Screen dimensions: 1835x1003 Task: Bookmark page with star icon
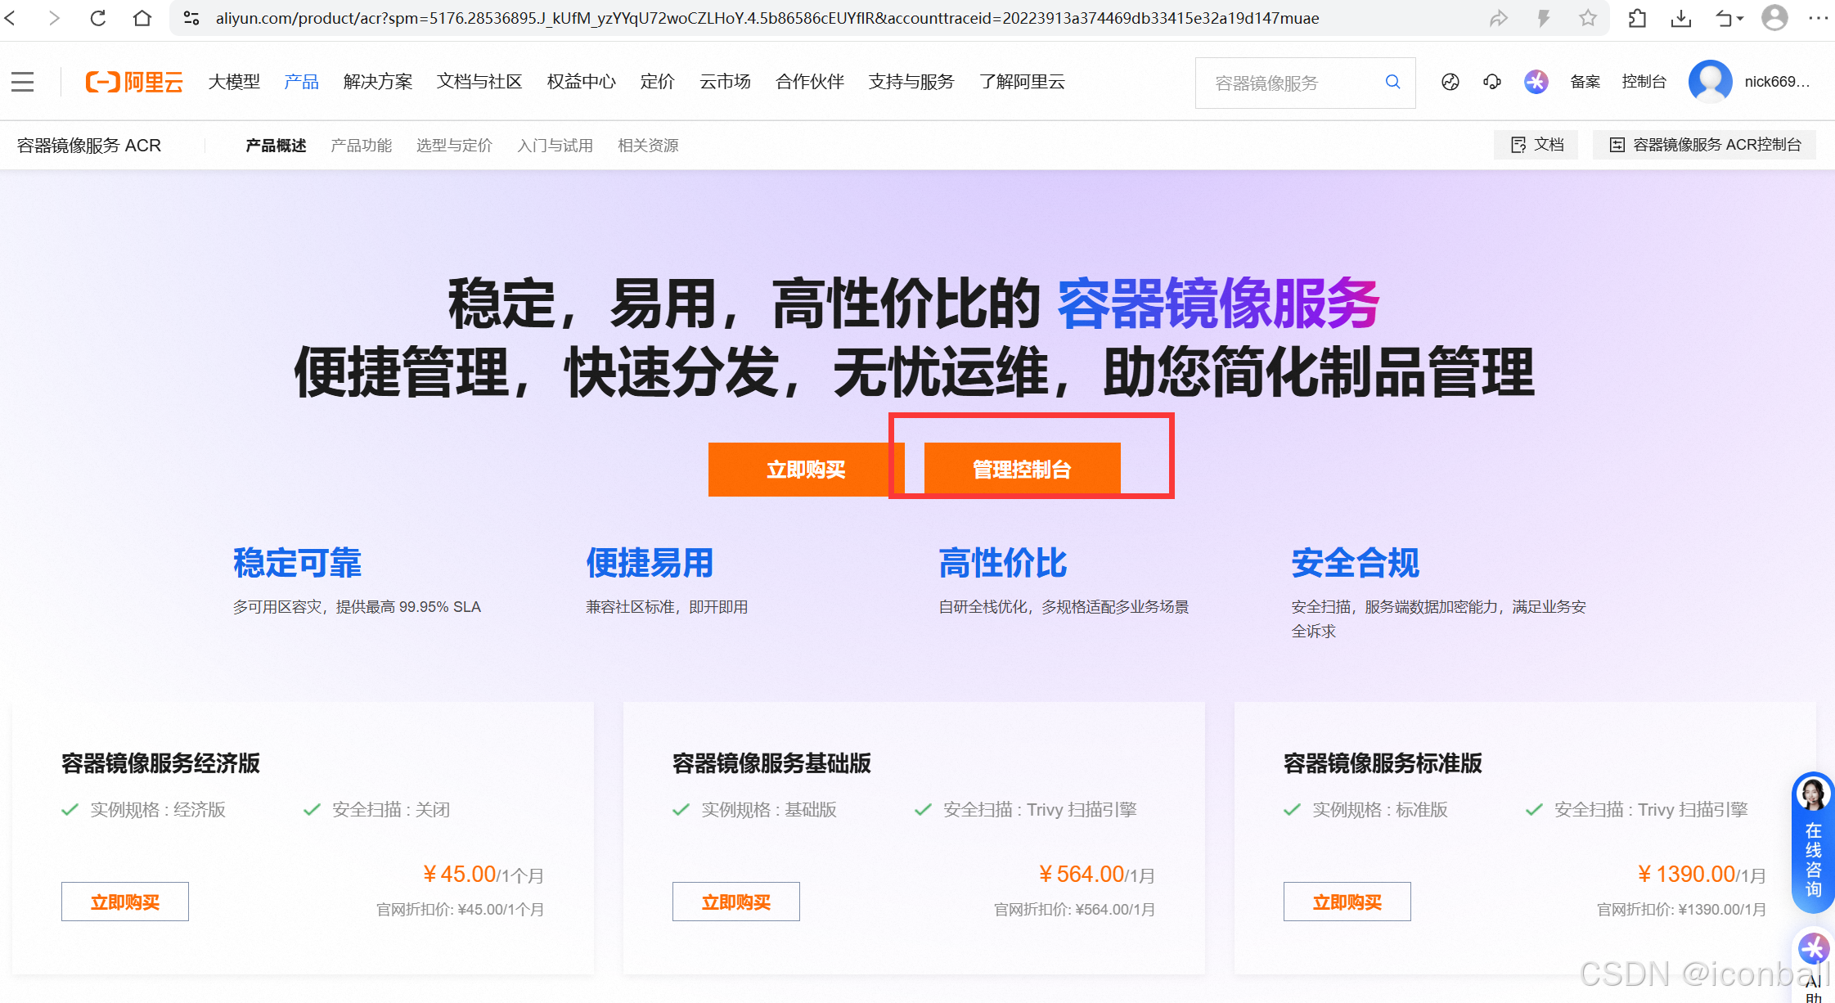pos(1587,18)
